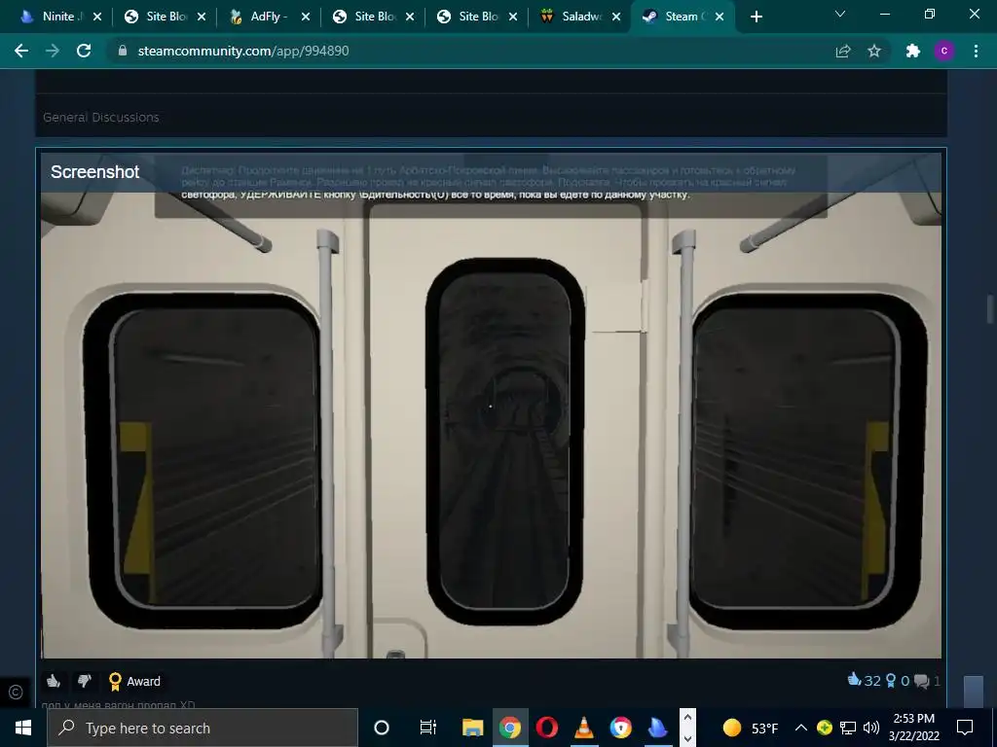The height and width of the screenshot is (747, 997).
Task: Open the Chrome three-dot menu
Action: point(976,51)
